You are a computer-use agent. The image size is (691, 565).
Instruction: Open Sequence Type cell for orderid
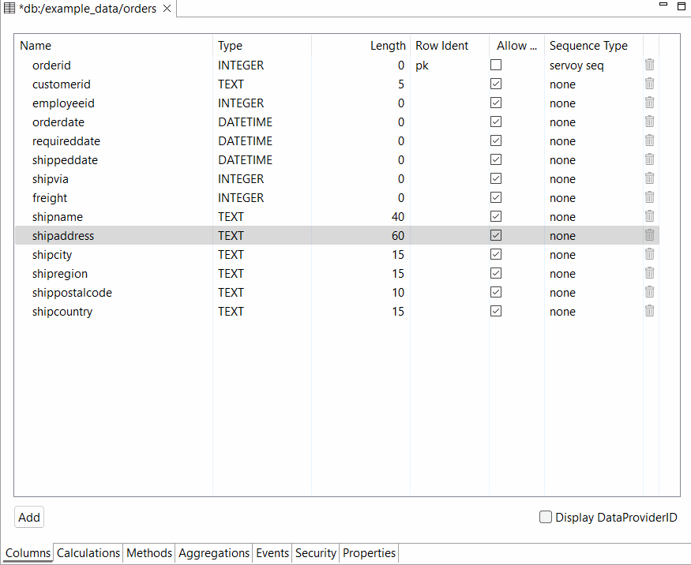pos(592,65)
